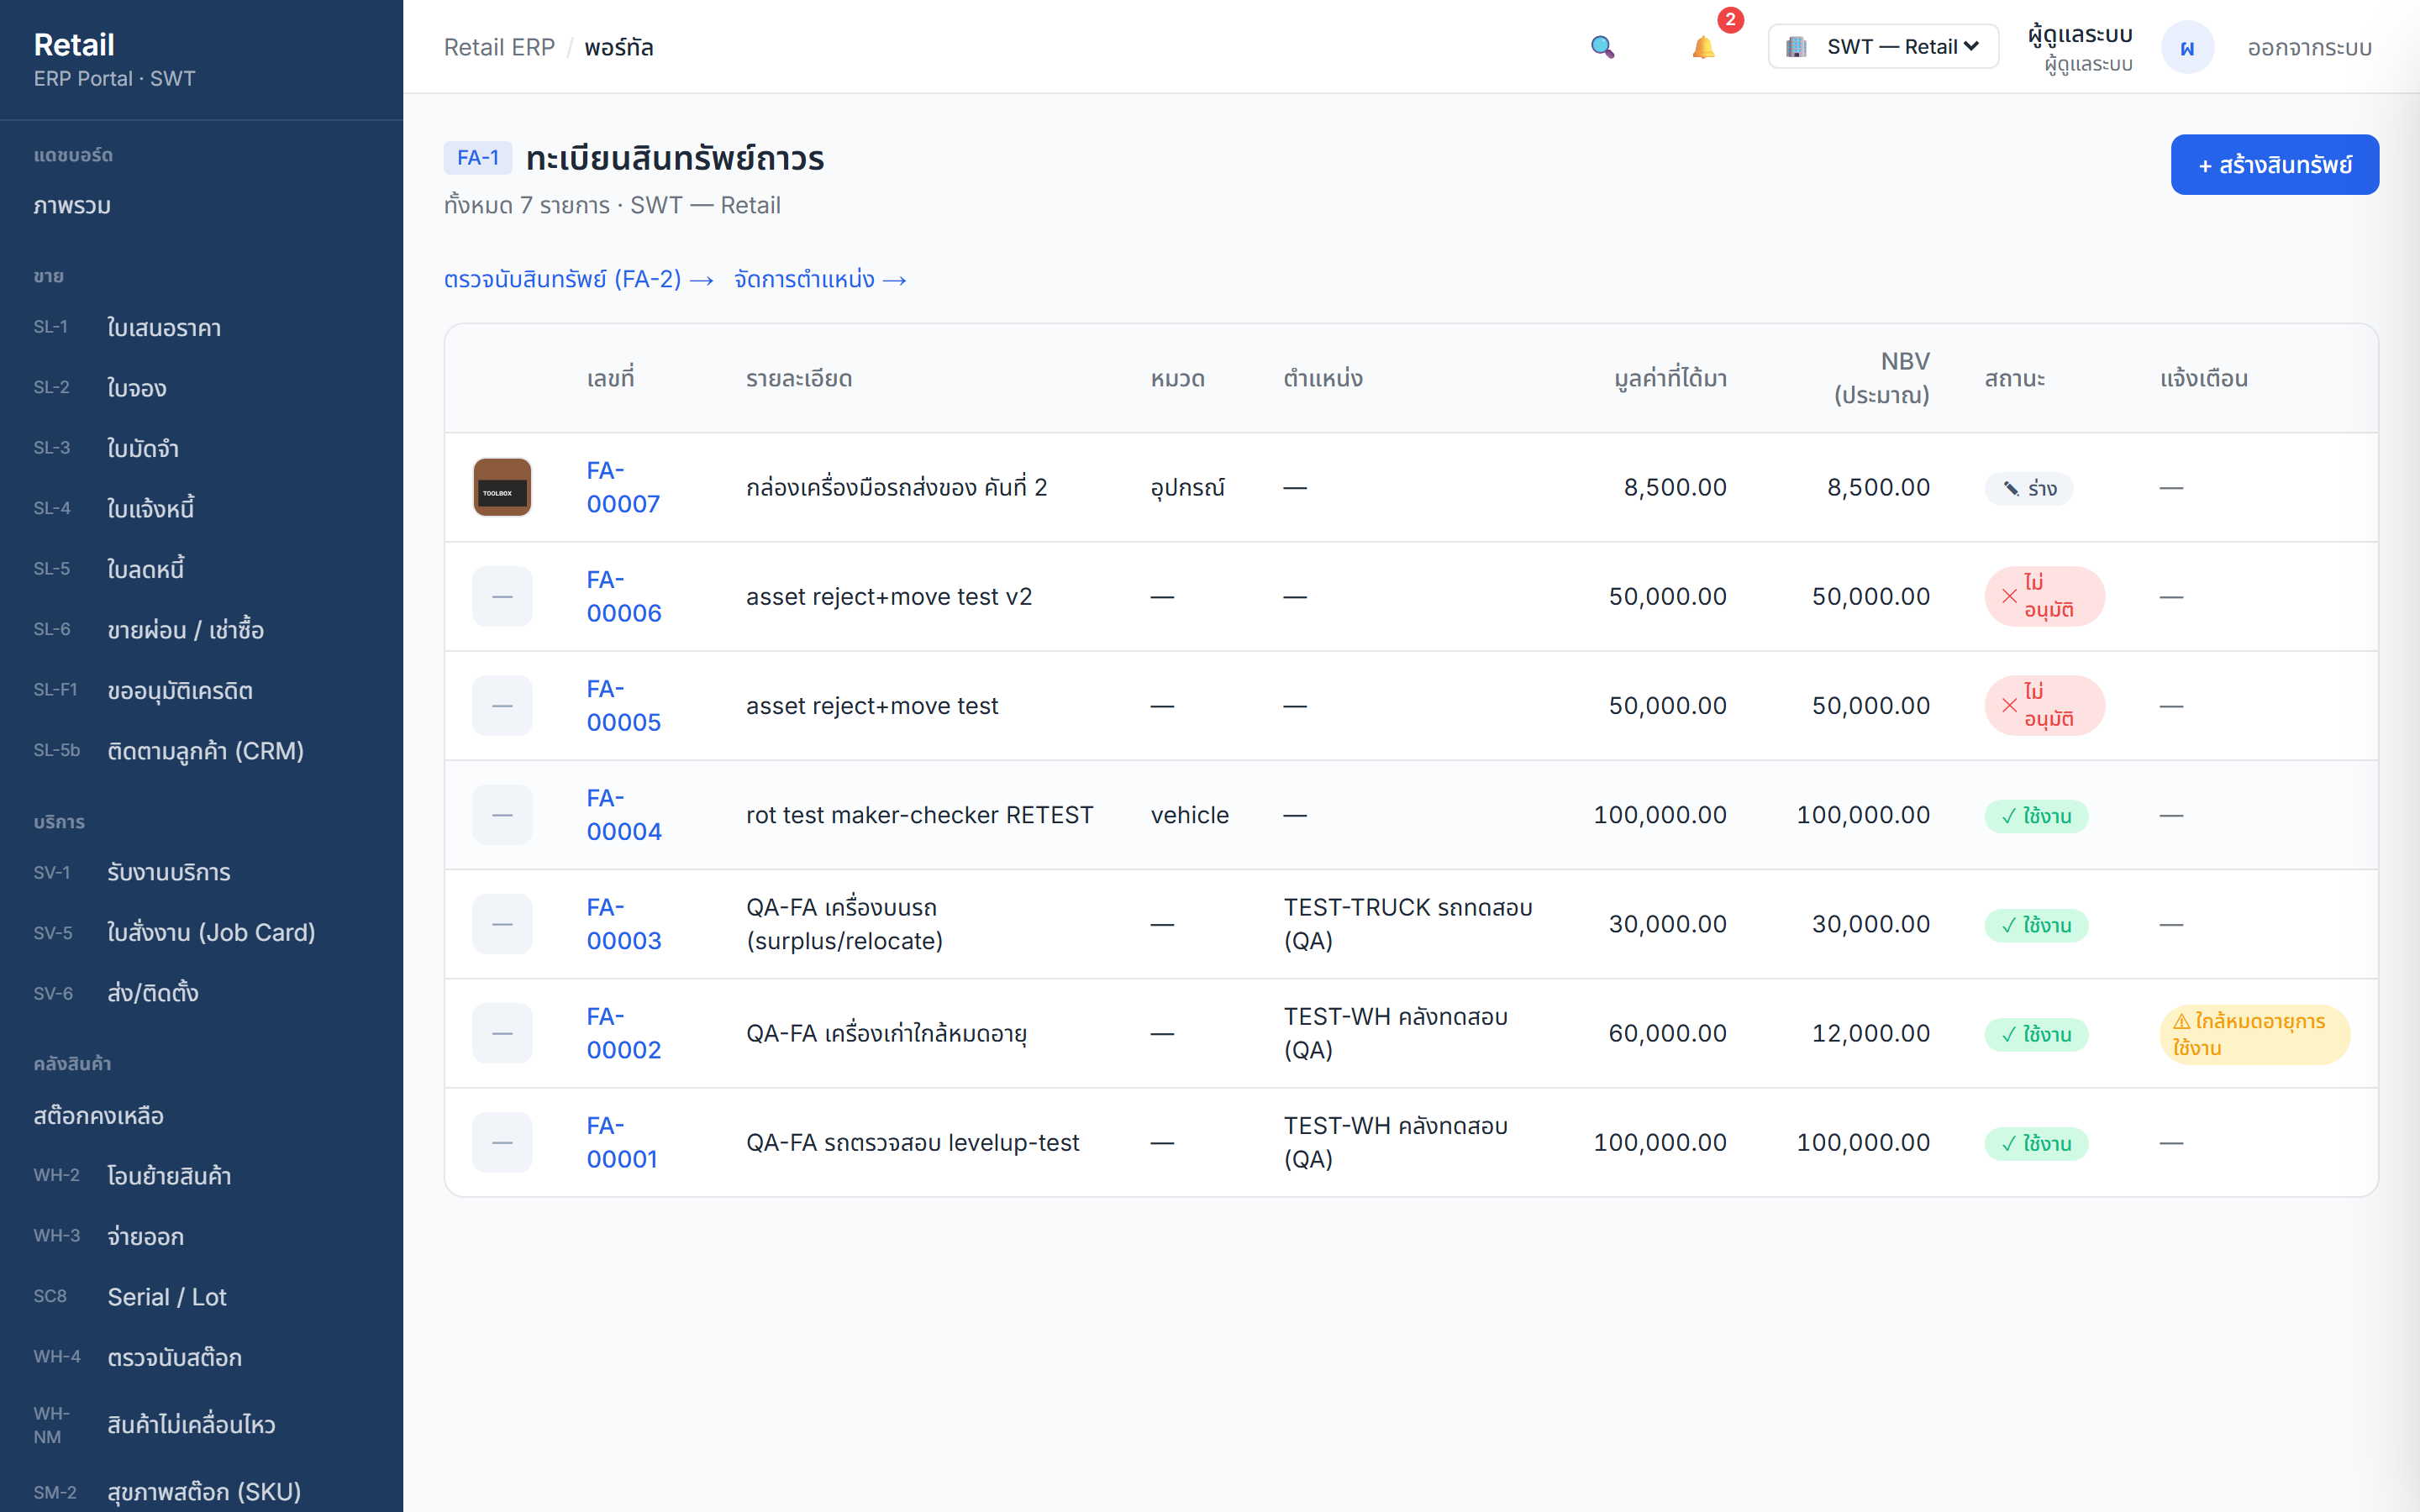Screen dimensions: 2420x1512
Task: Open the notifications bell icon
Action: pyautogui.click(x=1703, y=47)
